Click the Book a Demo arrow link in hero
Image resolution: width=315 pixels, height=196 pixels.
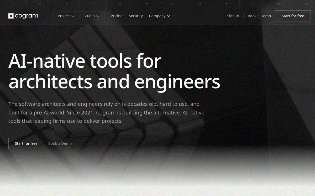click(x=62, y=143)
